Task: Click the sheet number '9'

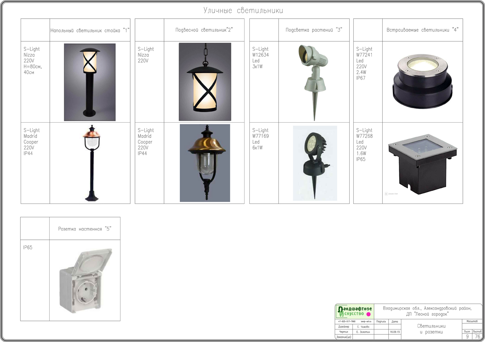Action: [x=467, y=337]
